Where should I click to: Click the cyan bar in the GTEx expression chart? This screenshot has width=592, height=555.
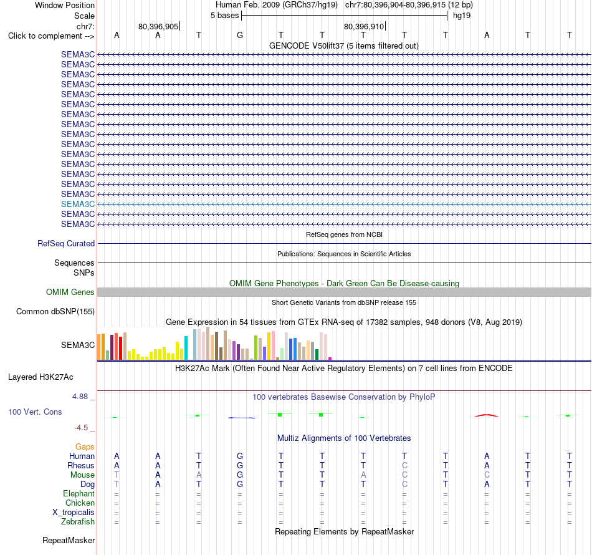pyautogui.click(x=186, y=348)
